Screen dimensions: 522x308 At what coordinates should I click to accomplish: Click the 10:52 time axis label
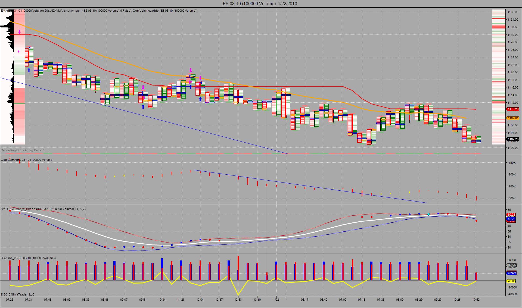pos(476,300)
